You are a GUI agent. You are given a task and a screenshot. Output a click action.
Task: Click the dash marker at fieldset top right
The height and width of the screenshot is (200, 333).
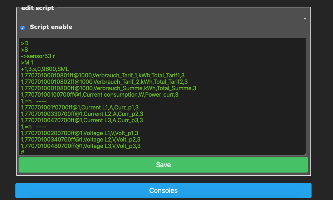pyautogui.click(x=305, y=19)
